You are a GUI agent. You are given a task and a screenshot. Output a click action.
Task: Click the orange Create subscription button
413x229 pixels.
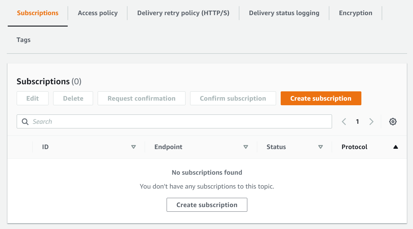321,98
